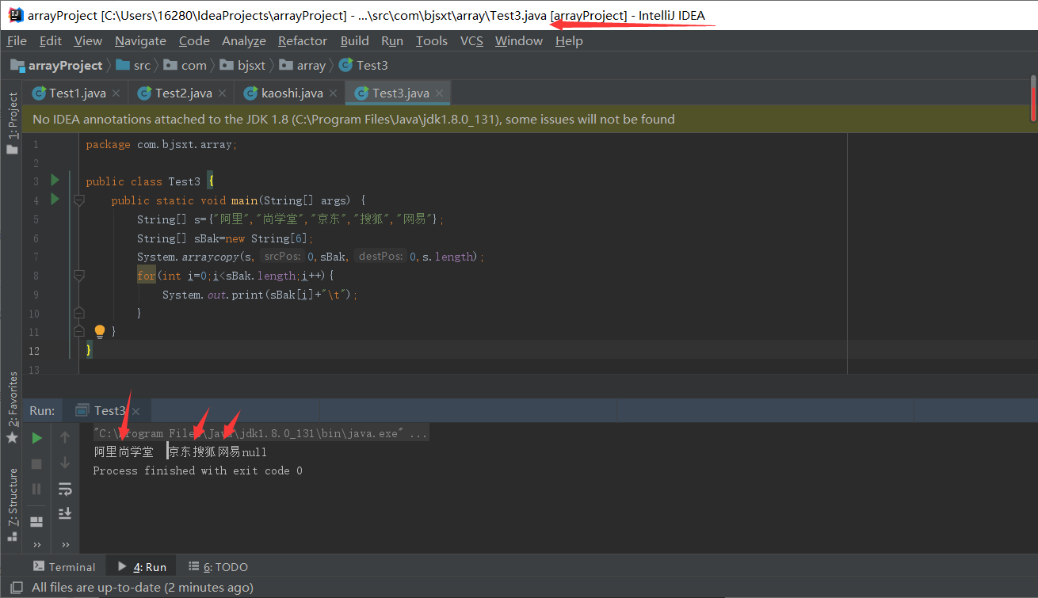Open the Run menu
The width and height of the screenshot is (1038, 598).
pyautogui.click(x=392, y=41)
